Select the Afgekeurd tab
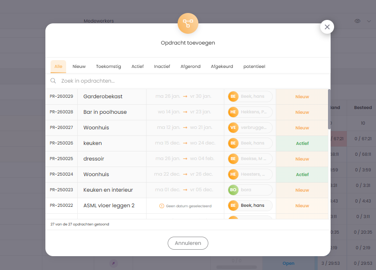This screenshot has height=270, width=376. click(222, 67)
